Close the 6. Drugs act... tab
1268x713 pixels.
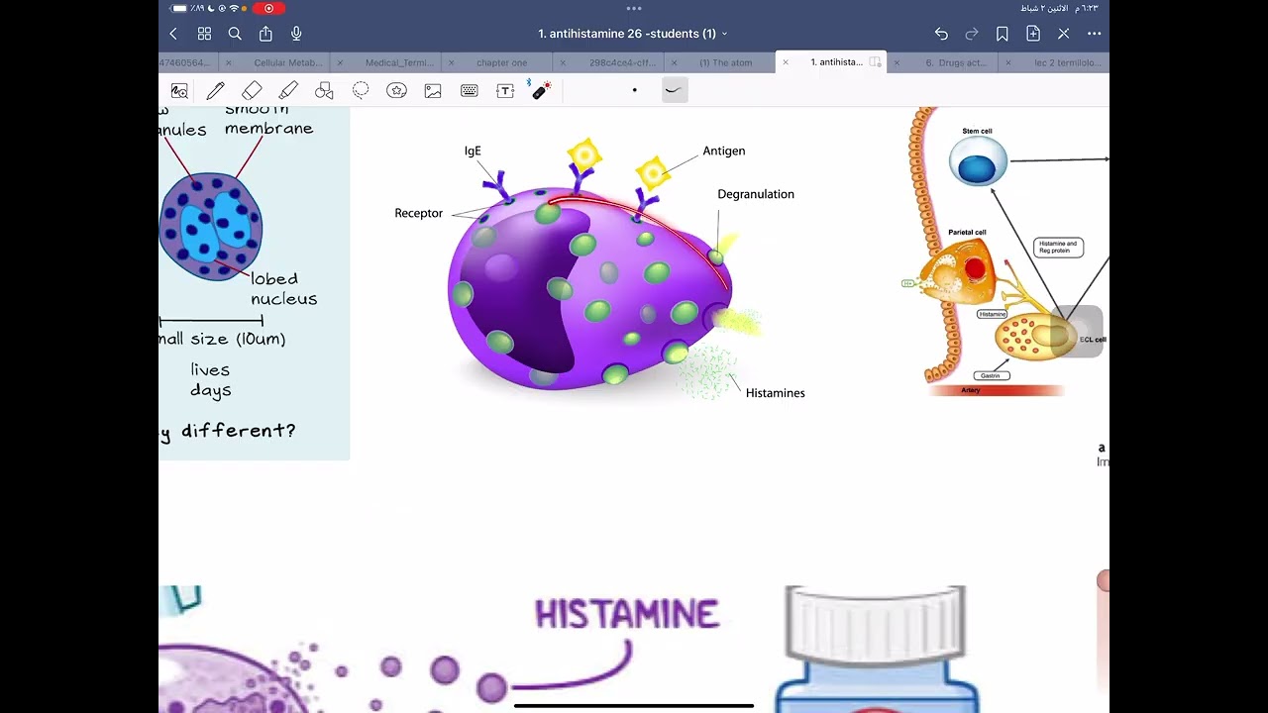click(897, 62)
